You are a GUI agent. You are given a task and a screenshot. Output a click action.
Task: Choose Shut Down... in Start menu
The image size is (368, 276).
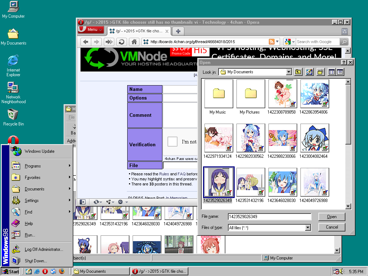(x=41, y=261)
